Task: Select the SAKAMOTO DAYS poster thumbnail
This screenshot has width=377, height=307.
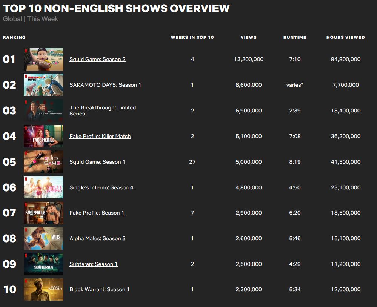Action: [43, 85]
